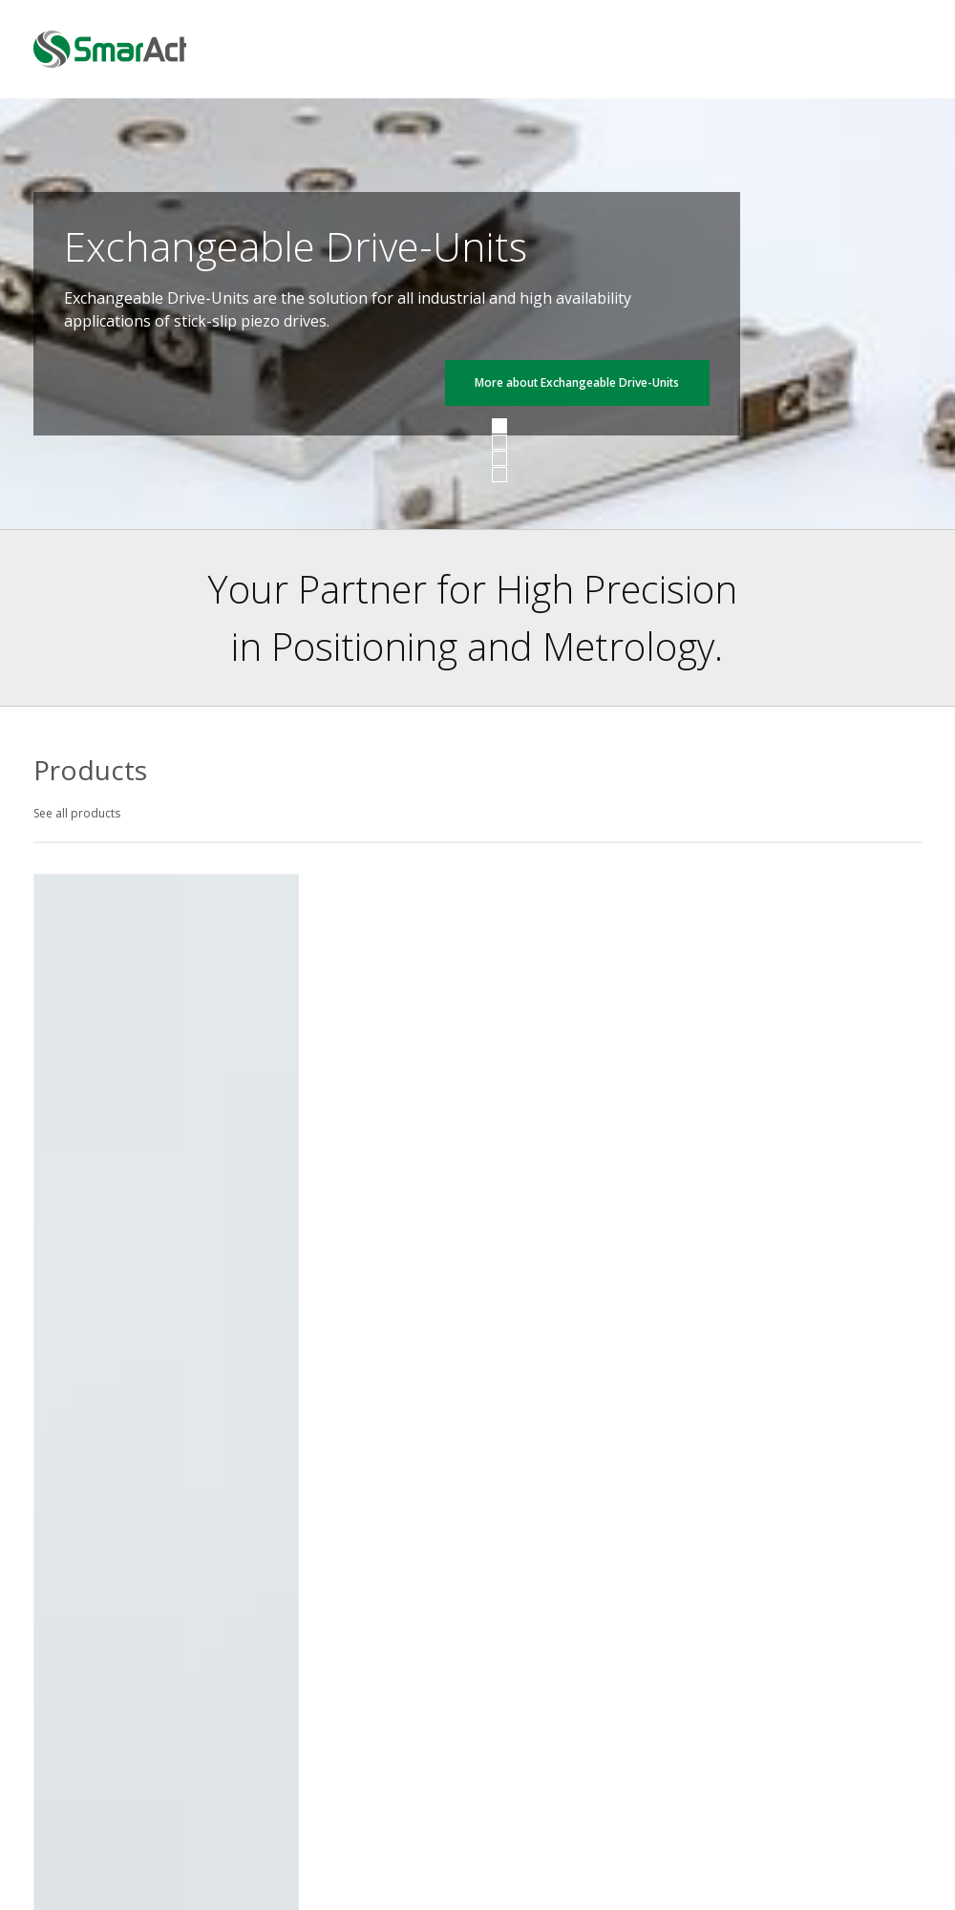Click the Products section heading

(x=91, y=771)
